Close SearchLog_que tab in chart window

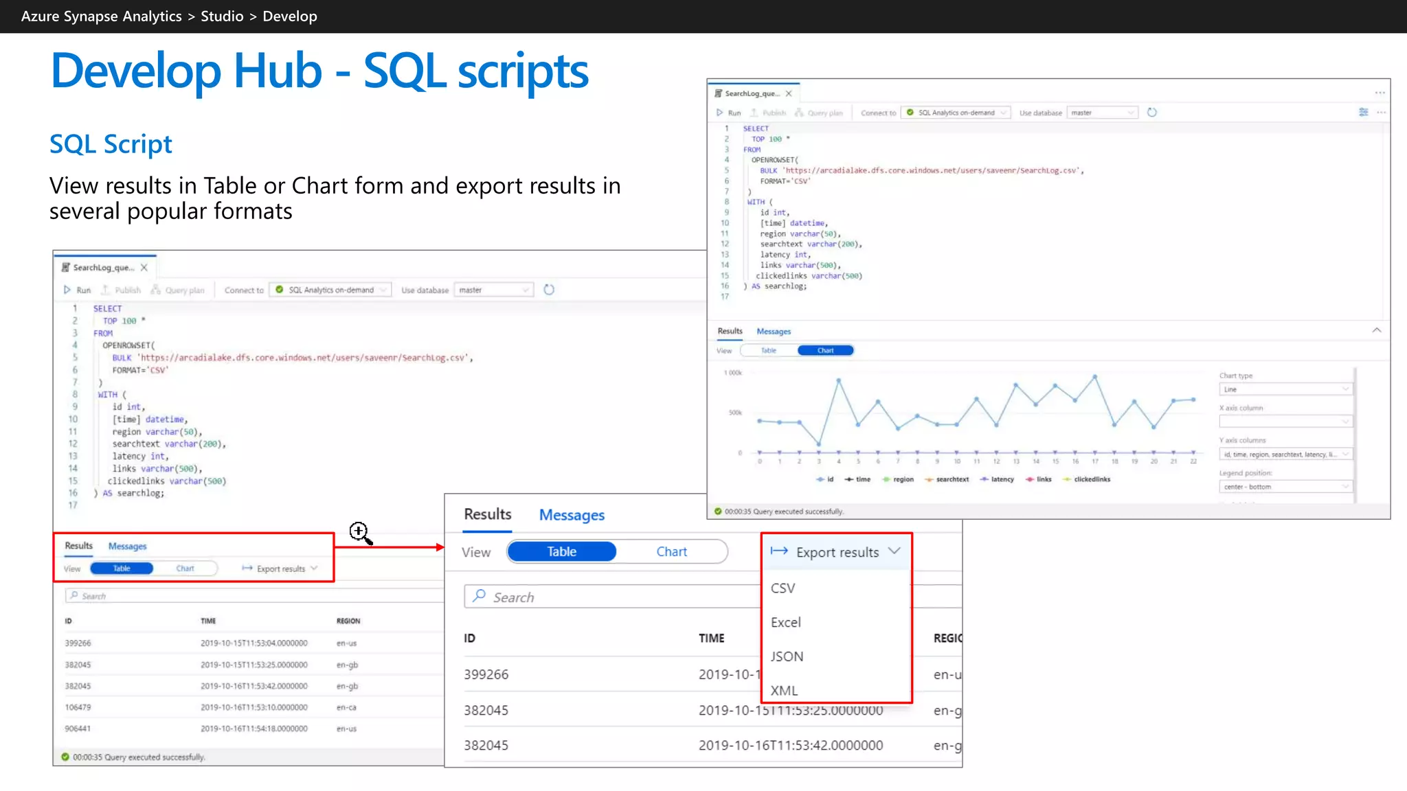click(x=789, y=93)
